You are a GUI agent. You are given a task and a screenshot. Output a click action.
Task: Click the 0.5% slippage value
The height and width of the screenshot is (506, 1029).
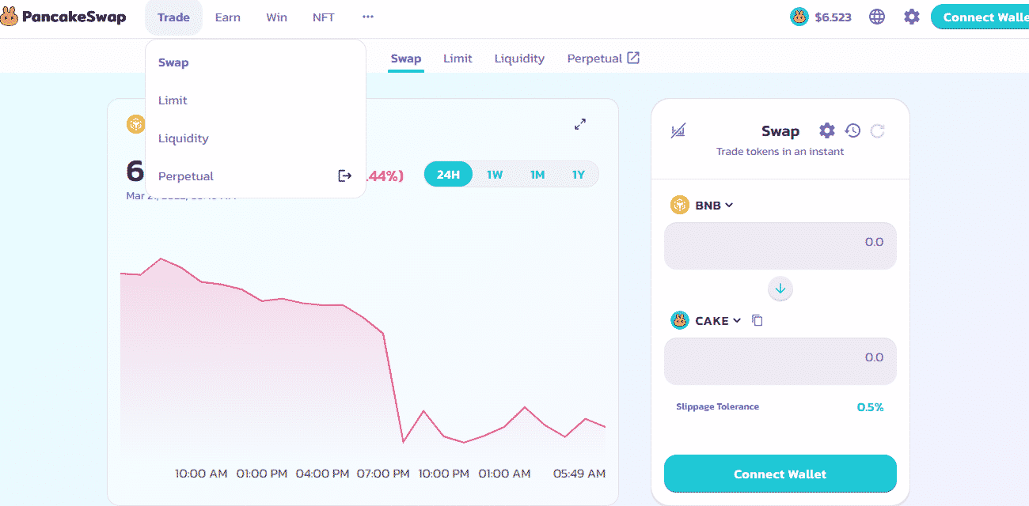pos(870,407)
